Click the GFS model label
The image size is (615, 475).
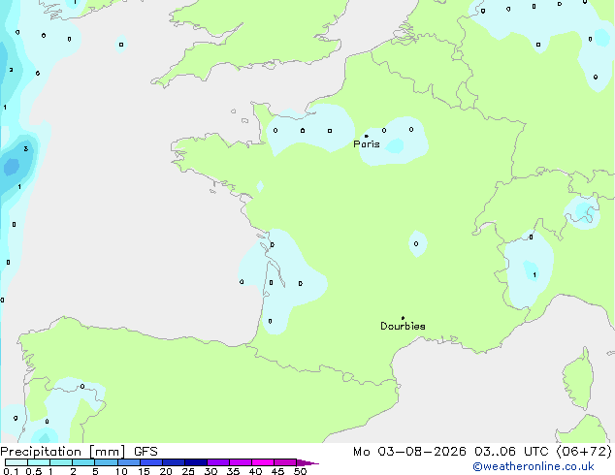tap(146, 452)
